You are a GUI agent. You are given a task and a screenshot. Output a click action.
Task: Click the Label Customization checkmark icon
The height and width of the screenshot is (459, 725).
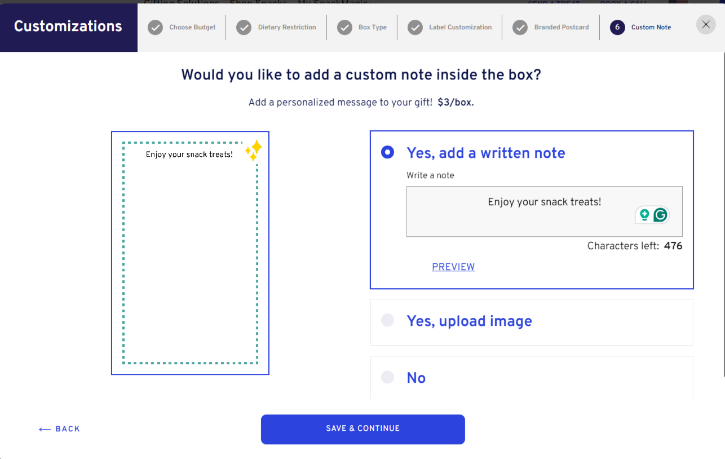coord(415,28)
